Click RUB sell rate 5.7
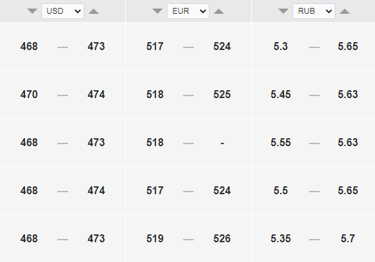 tap(348, 238)
